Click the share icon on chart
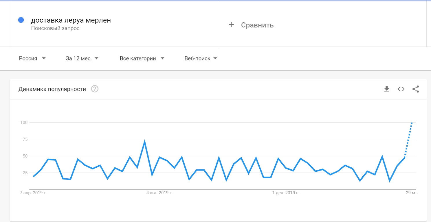This screenshot has height=222, width=431. [x=415, y=89]
